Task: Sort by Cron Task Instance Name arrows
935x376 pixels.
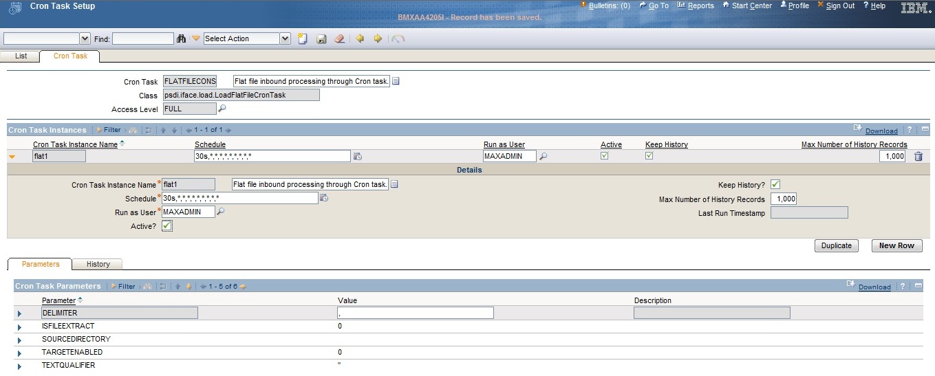Action: tap(122, 143)
